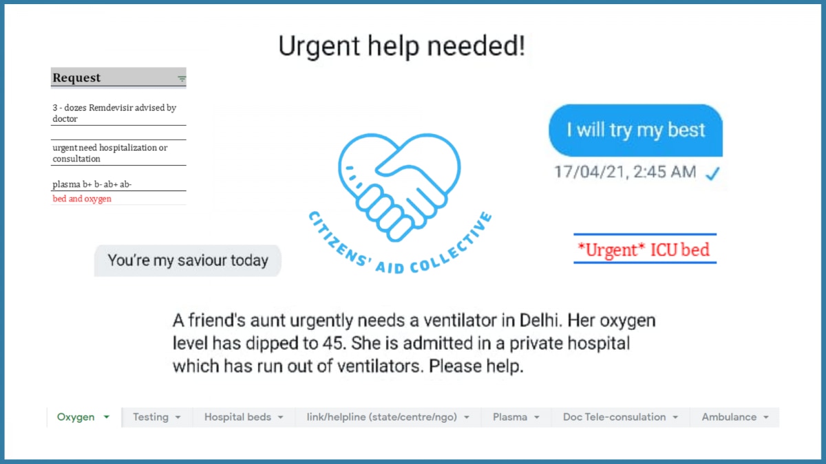Click the "Urgent help needed!" heading
Image resolution: width=826 pixels, height=464 pixels.
(x=402, y=46)
